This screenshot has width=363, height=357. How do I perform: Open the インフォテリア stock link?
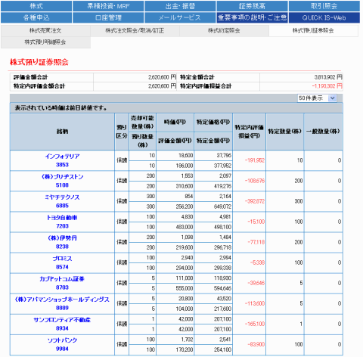tap(62, 157)
